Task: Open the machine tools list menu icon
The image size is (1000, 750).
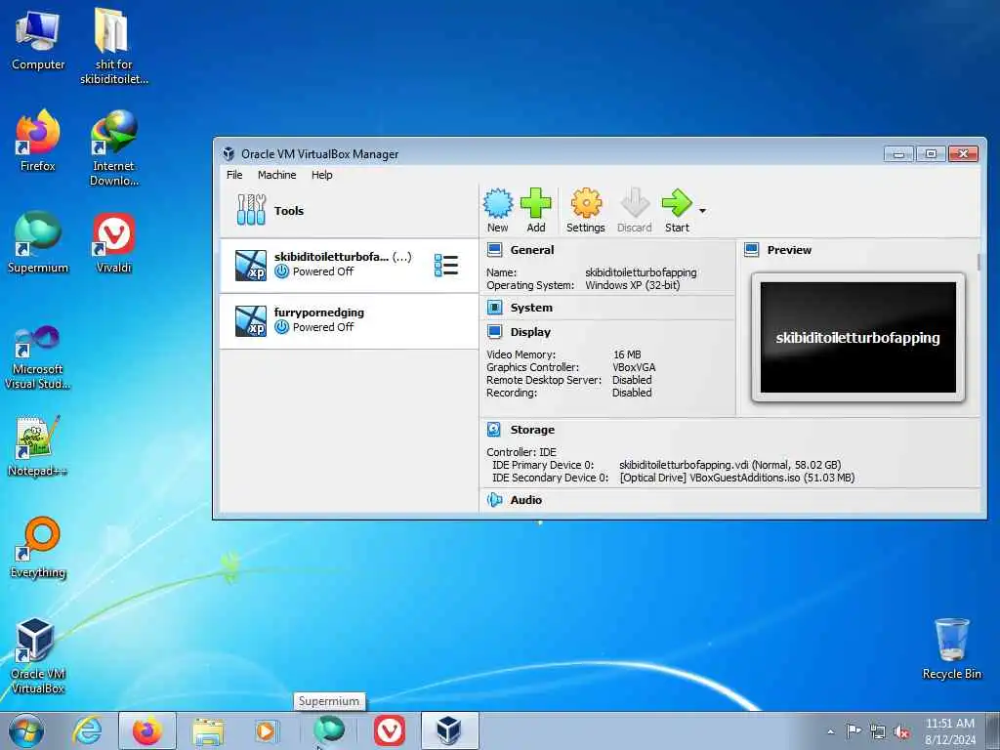Action: click(445, 266)
